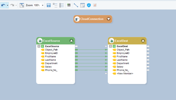Open the Zoom percentage dropdown arrow

point(43,5)
